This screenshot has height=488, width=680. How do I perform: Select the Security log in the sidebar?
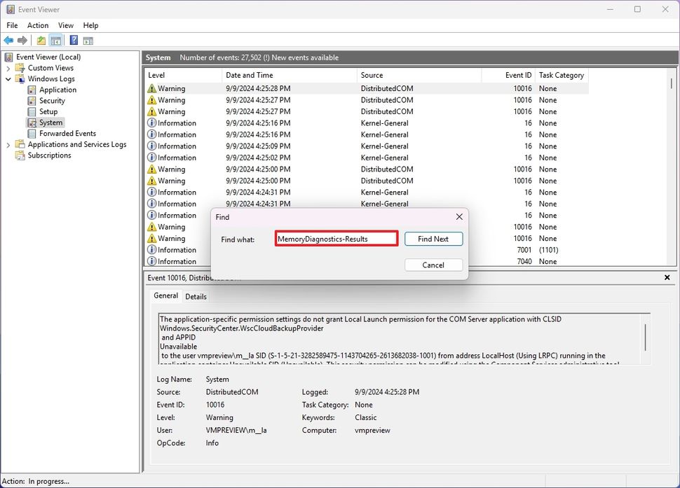coord(53,100)
